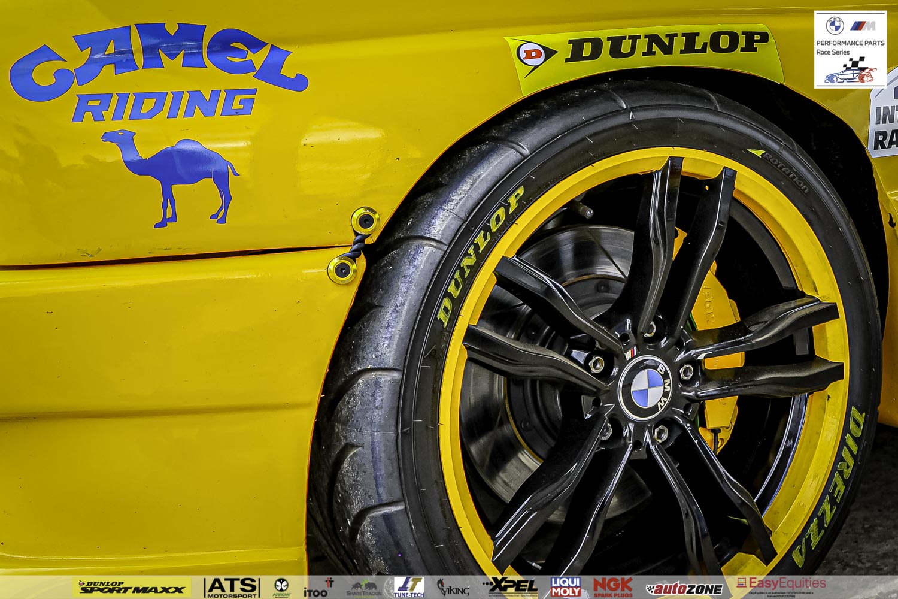The height and width of the screenshot is (599, 898).
Task: Select the XPEL sponsor logo
Action: point(511,586)
